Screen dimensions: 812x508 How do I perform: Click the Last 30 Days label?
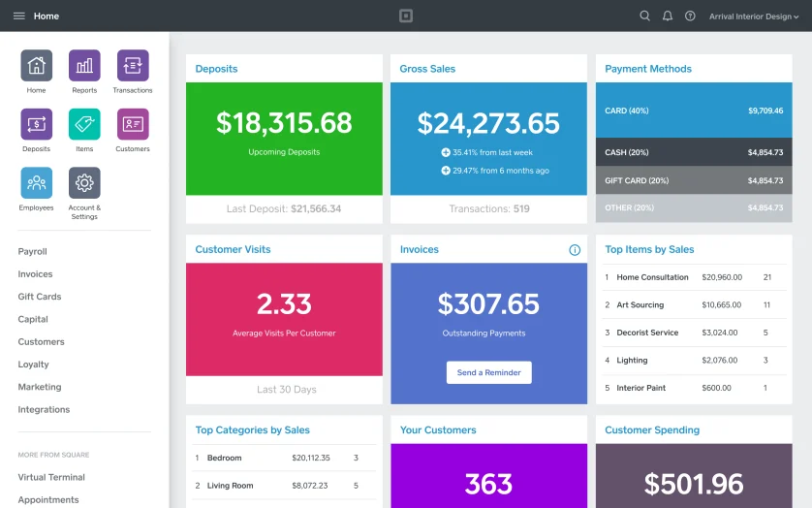pos(287,390)
